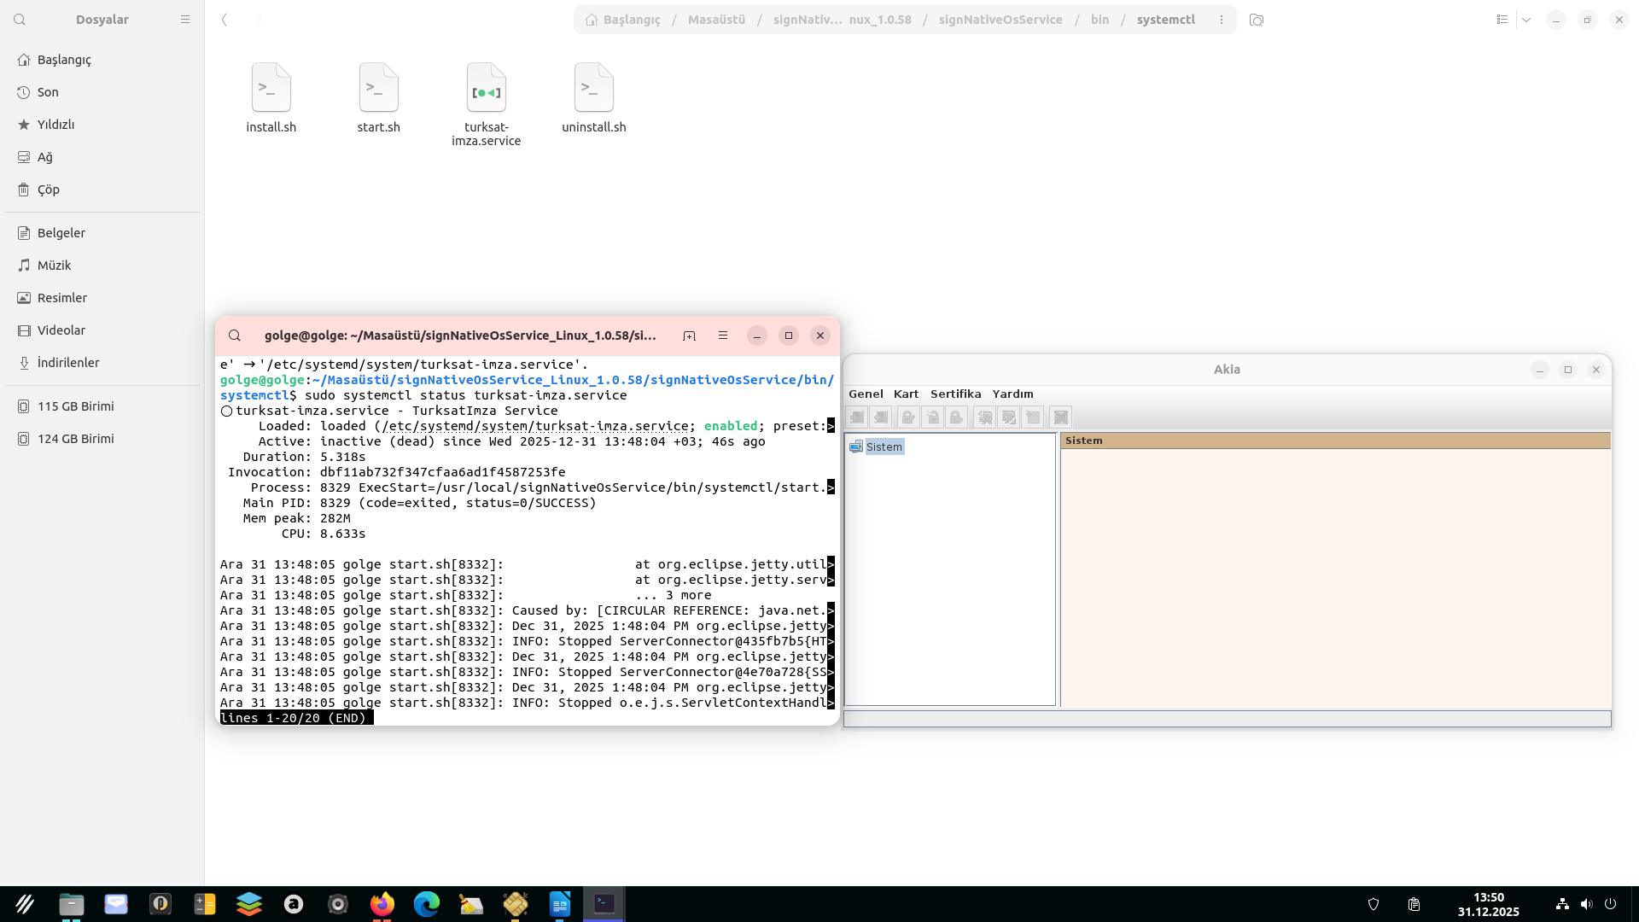1639x922 pixels.
Task: Open the Kart menu in Akia
Action: click(906, 394)
